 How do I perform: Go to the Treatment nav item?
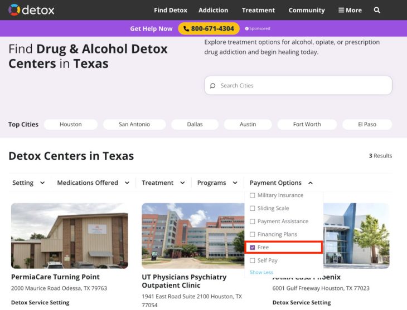point(258,10)
